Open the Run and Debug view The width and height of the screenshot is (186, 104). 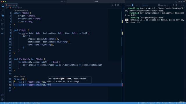pyautogui.click(x=2, y=20)
